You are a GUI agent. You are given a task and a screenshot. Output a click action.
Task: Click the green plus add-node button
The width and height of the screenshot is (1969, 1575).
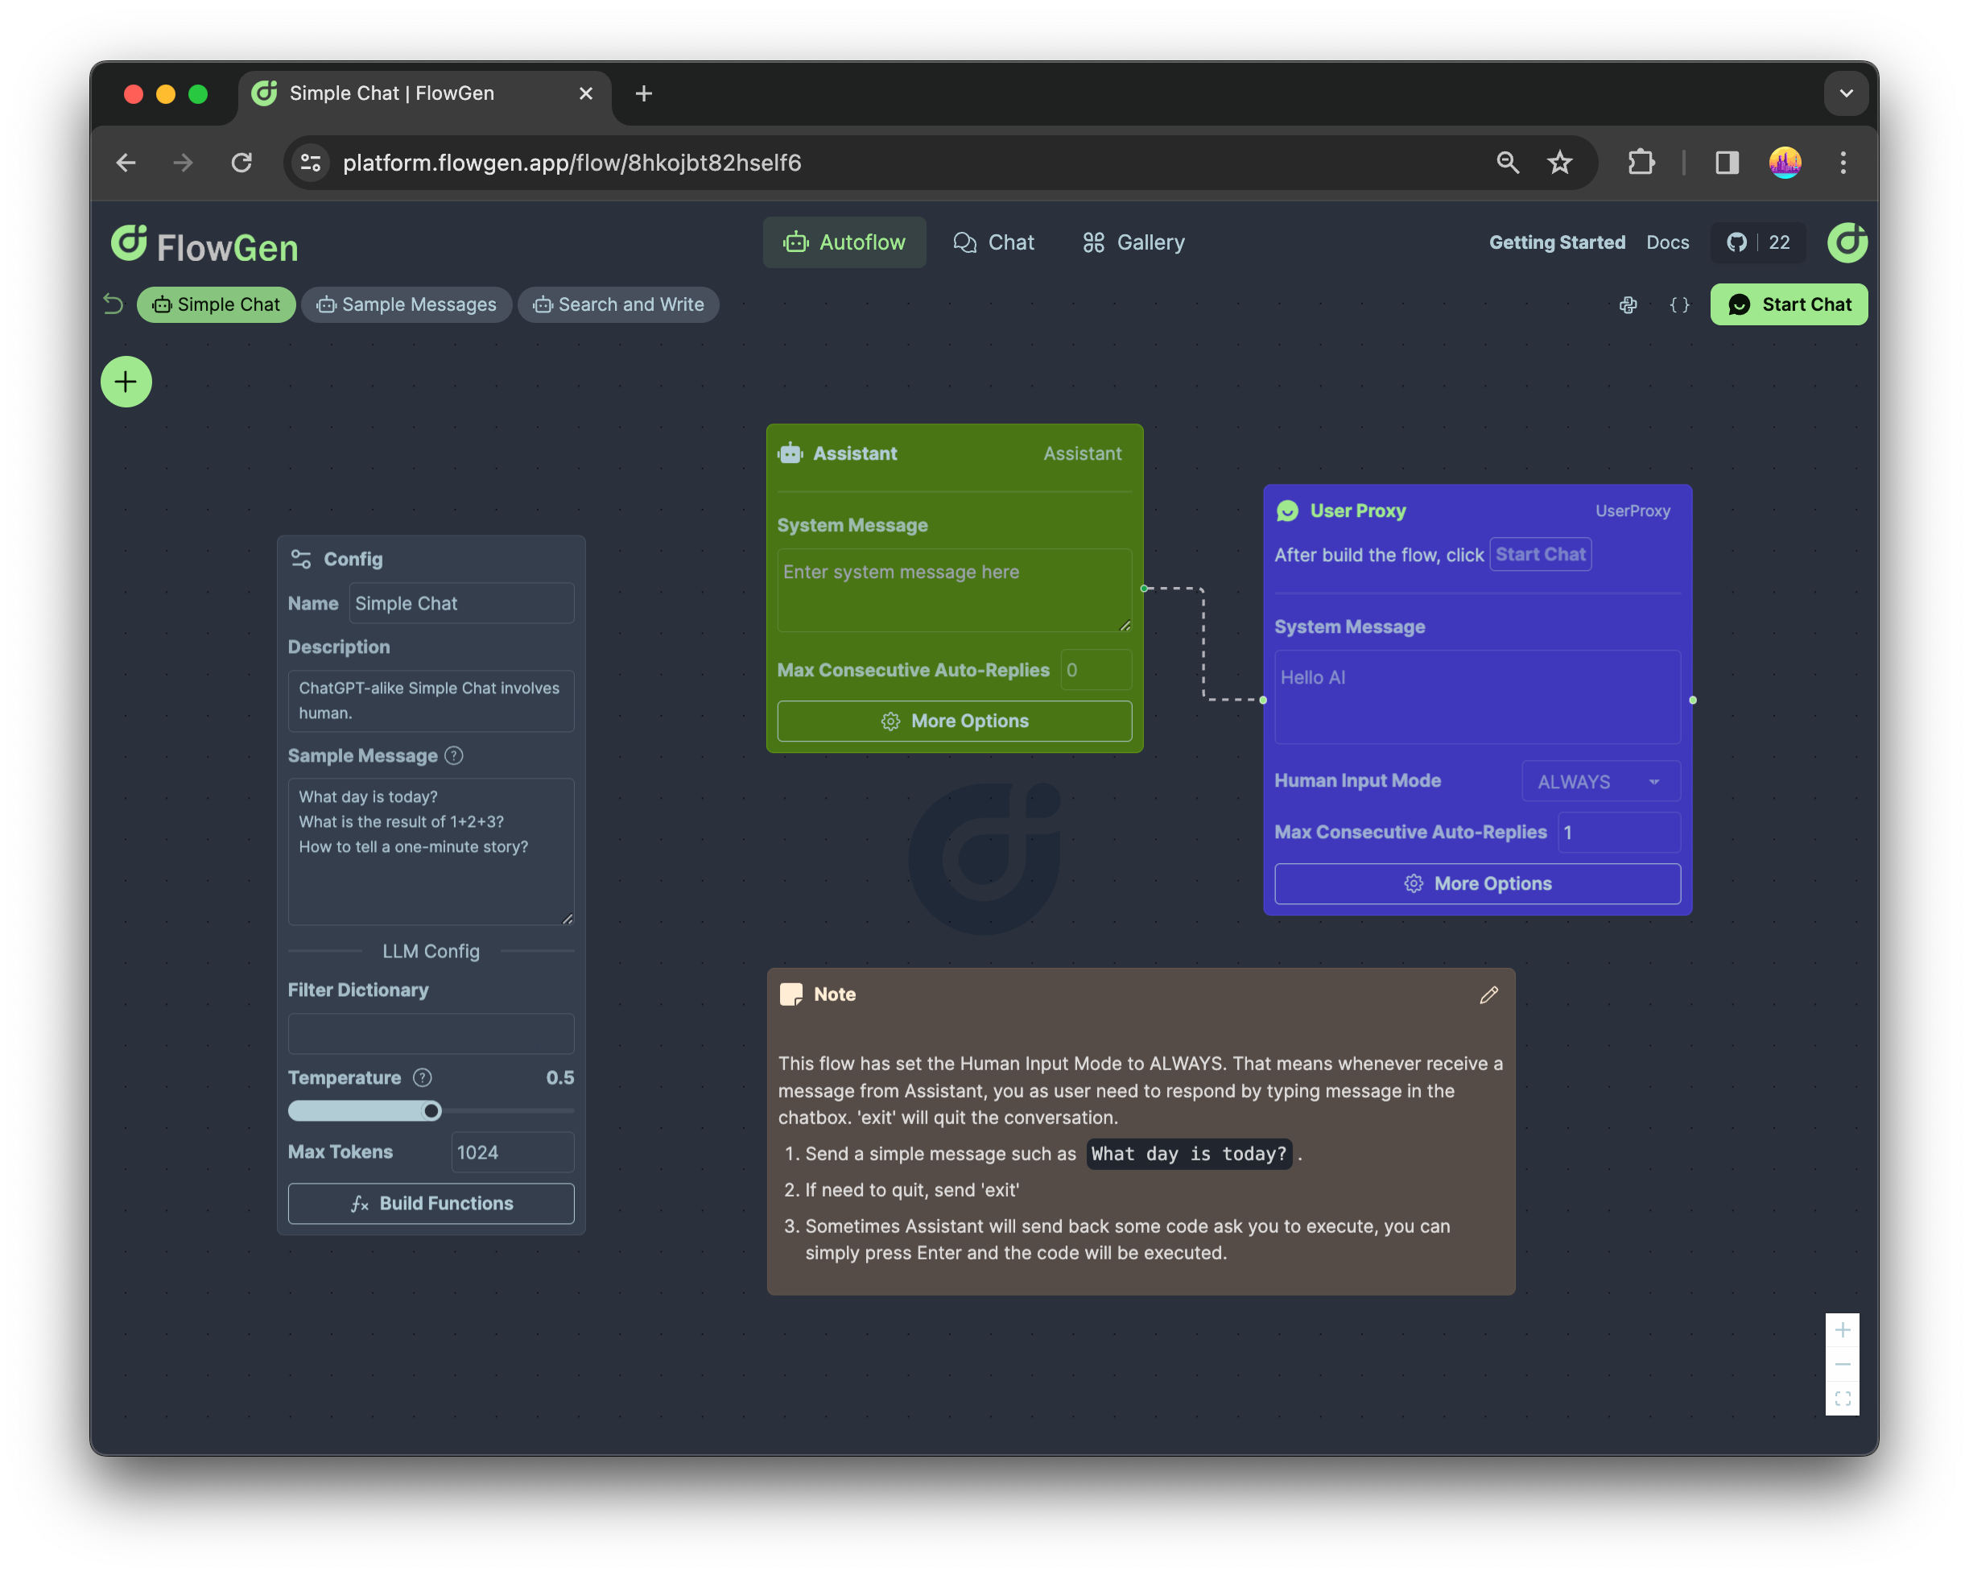point(126,382)
